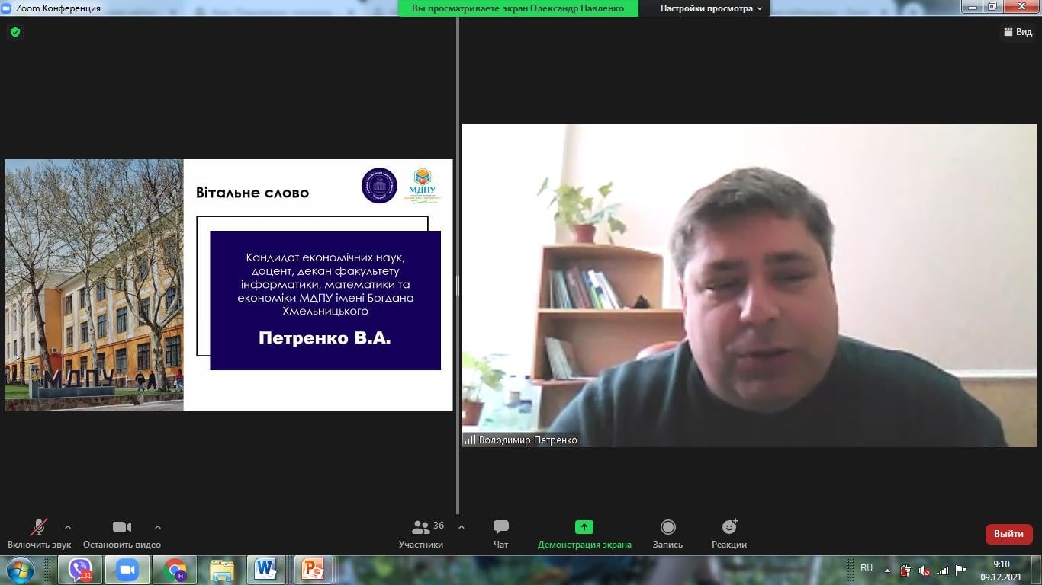Leave meeting with red Выйти button
1042x585 pixels.
pos(1008,534)
